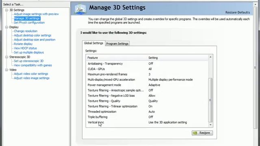Select Texture filtering - Trilinear optimization row

tap(147, 106)
